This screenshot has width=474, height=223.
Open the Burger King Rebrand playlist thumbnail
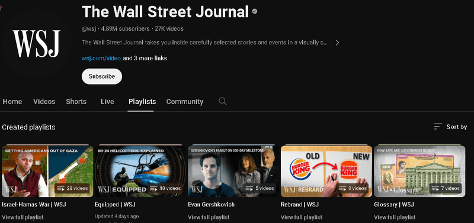(326, 171)
